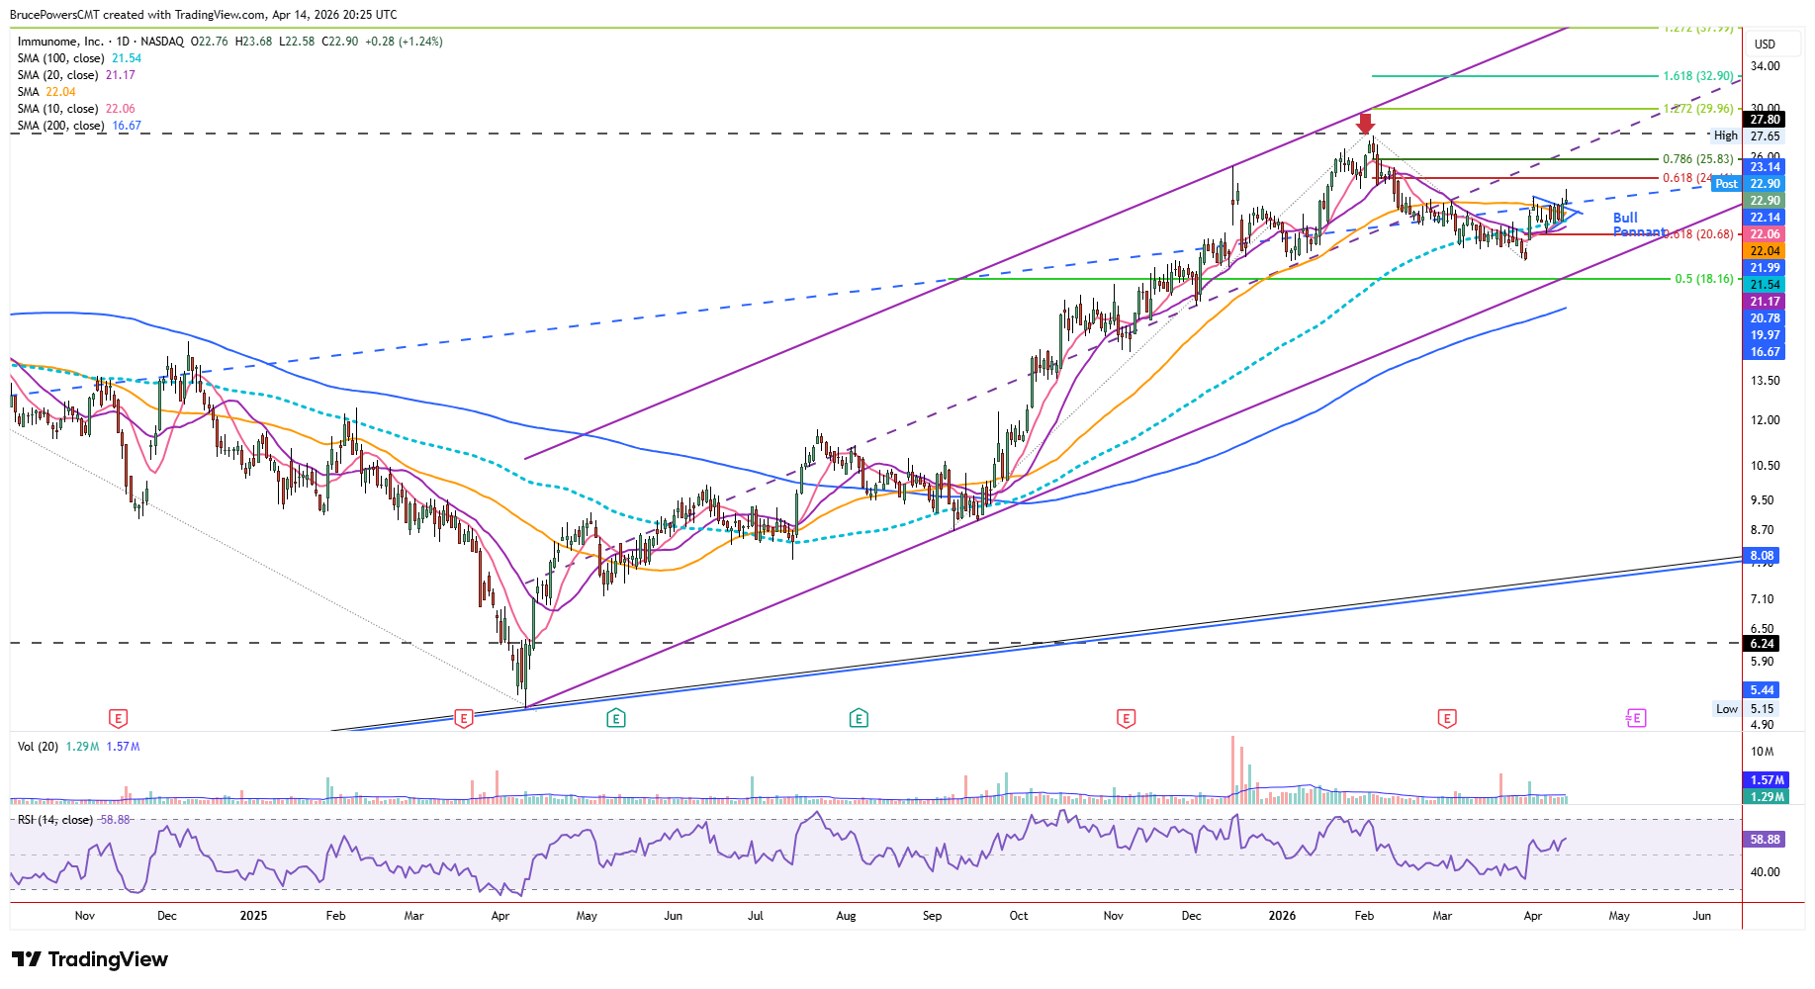Click the 34.00 price axis value
Screen dimensions: 1815x989
point(1765,66)
